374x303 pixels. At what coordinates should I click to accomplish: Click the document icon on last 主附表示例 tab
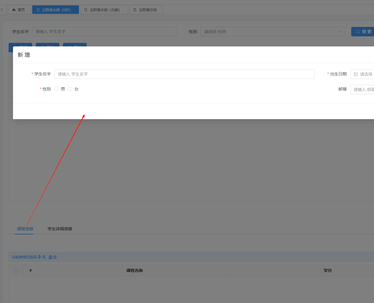pyautogui.click(x=135, y=10)
